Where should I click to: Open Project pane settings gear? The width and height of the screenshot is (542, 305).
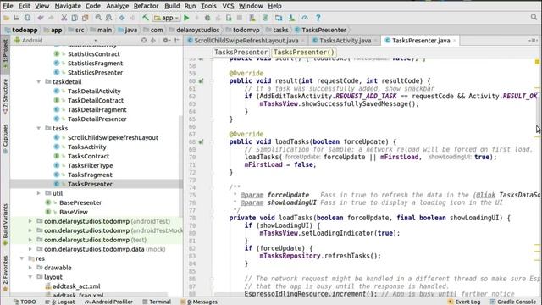[x=166, y=41]
